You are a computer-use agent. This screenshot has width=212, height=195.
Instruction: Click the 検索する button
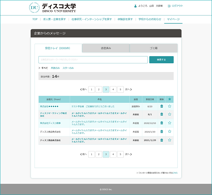pos(161,60)
